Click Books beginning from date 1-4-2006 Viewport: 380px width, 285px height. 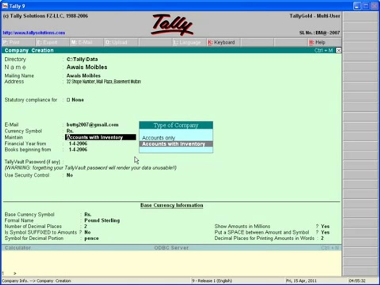(x=78, y=150)
